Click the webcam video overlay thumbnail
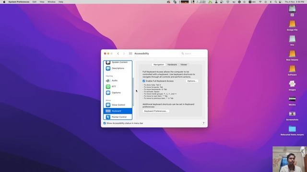The image size is (307, 172). (290, 159)
